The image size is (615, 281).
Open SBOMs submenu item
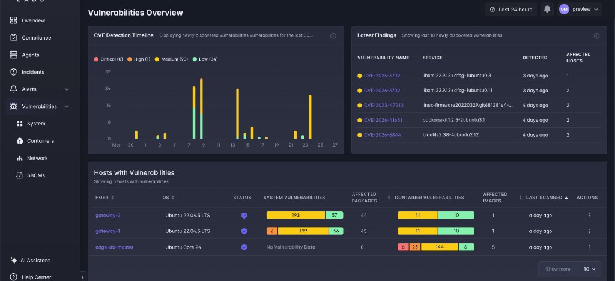click(x=36, y=175)
